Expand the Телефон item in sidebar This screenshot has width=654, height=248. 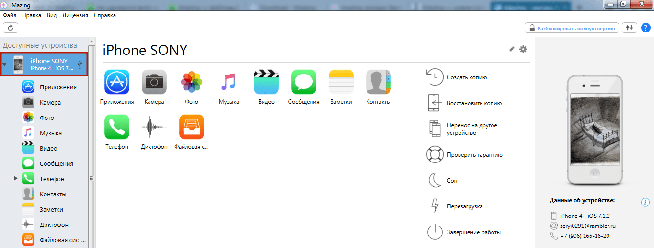coord(15,178)
